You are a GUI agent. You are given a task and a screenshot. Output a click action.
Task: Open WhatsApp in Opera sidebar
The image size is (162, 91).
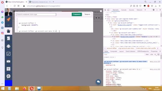coord(2,17)
